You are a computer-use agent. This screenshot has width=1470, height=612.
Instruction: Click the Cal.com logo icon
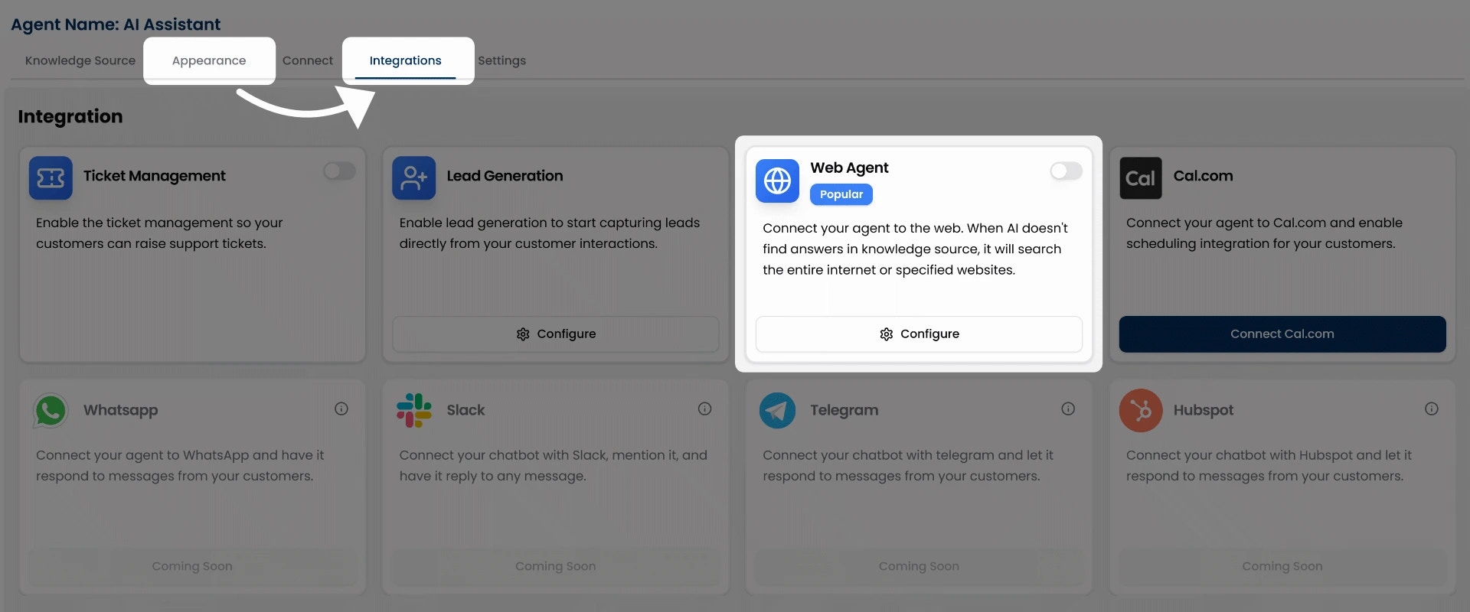[1141, 178]
